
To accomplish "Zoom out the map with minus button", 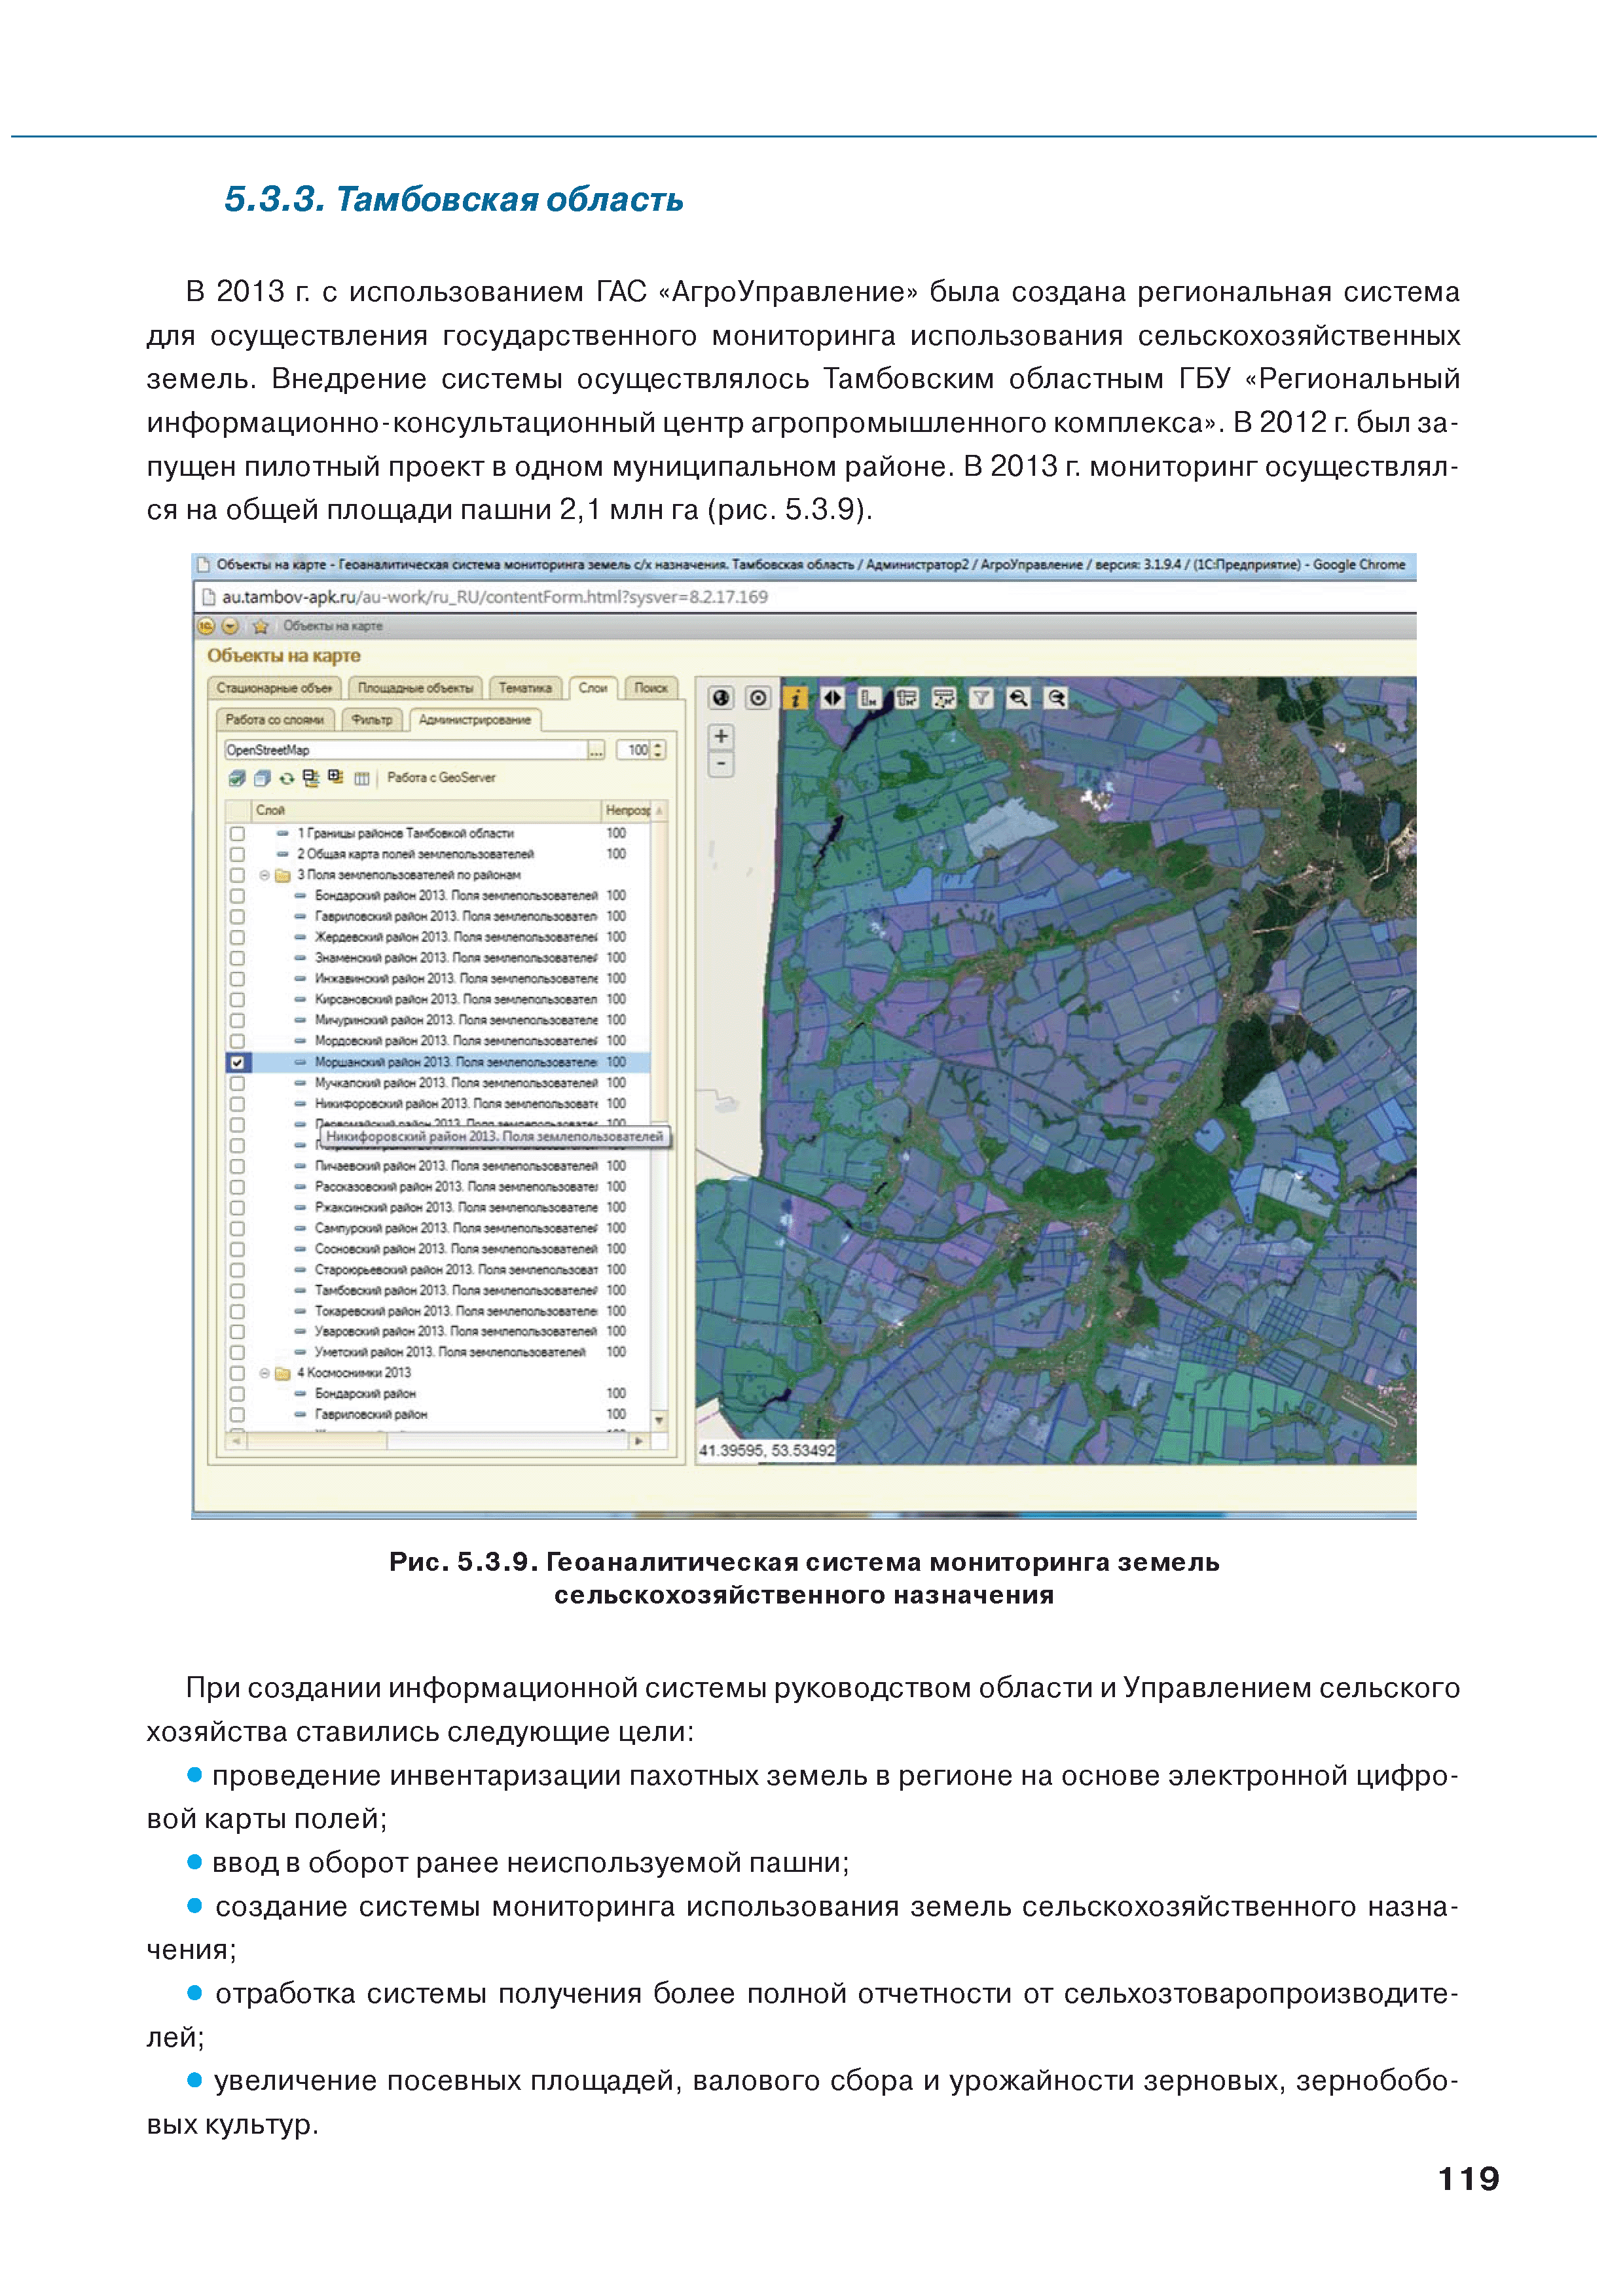I will (x=720, y=764).
